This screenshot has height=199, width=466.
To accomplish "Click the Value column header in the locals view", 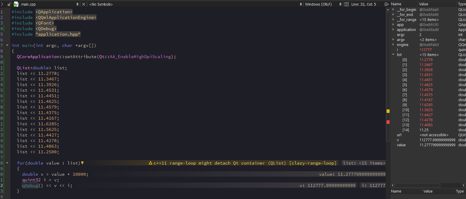I will point(437,4).
